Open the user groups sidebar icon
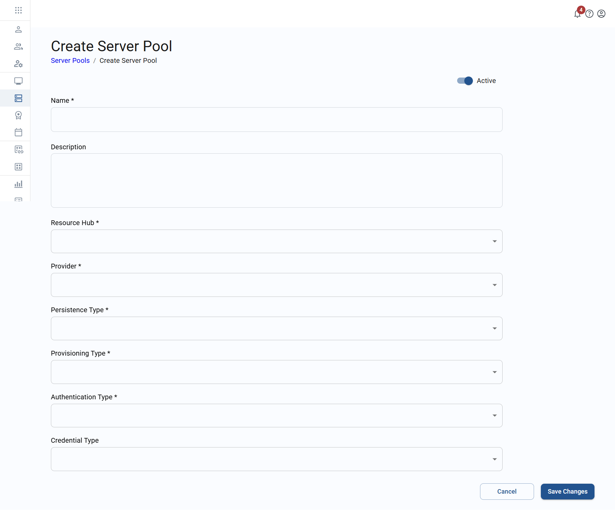615x510 pixels. coord(18,46)
